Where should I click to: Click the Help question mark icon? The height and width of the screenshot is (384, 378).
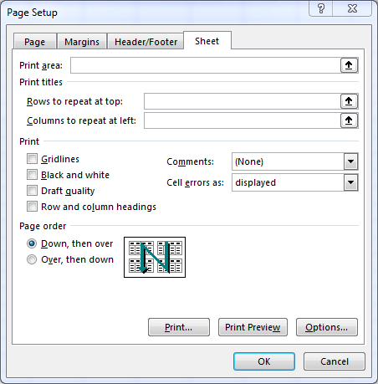coord(321,8)
